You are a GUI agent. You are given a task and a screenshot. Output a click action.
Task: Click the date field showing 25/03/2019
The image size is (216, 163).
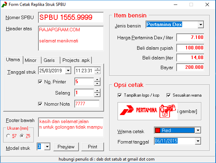[x=52, y=71]
